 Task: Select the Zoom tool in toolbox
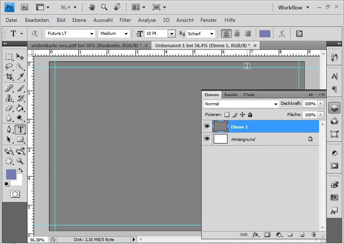pos(20,161)
